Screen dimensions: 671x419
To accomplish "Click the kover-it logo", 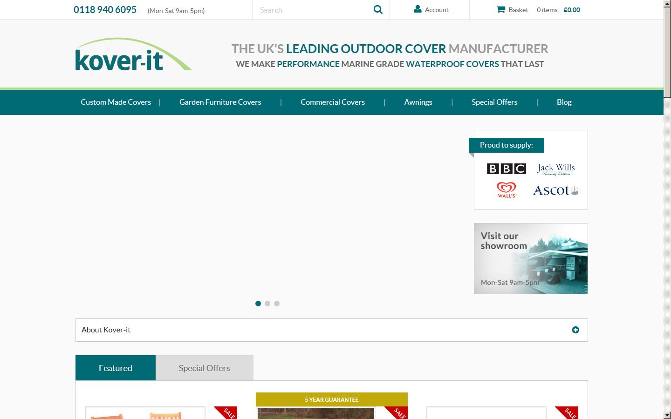I will (x=133, y=55).
